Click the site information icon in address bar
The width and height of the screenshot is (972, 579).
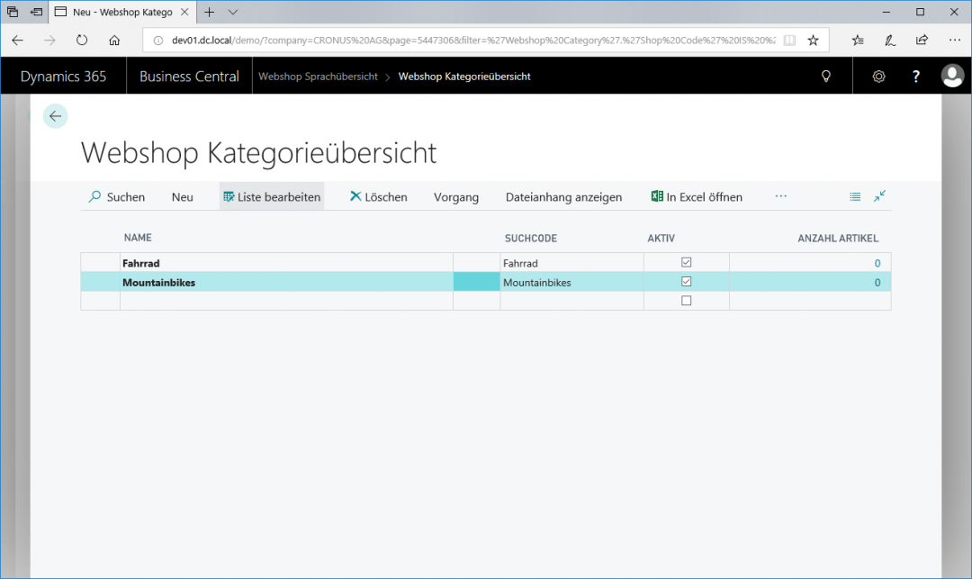158,41
